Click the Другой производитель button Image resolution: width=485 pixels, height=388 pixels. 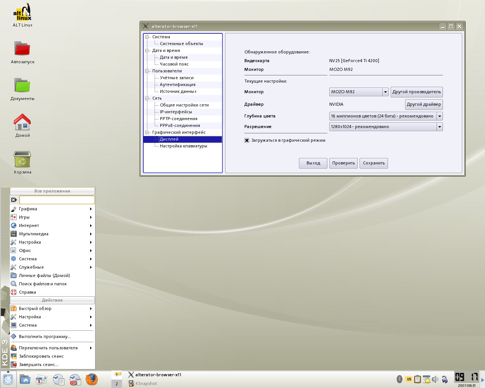click(416, 92)
